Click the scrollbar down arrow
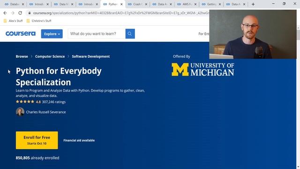This screenshot has width=300, height=169. (x=298, y=167)
